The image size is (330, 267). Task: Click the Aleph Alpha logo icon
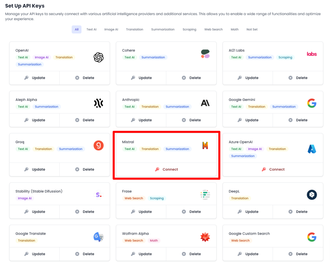tap(98, 103)
